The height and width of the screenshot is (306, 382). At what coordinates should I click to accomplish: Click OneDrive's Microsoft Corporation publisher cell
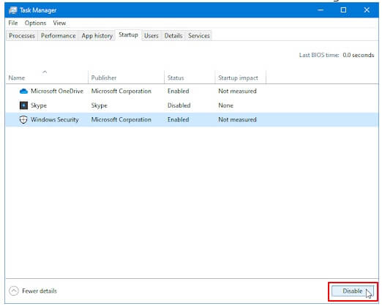pyautogui.click(x=121, y=92)
